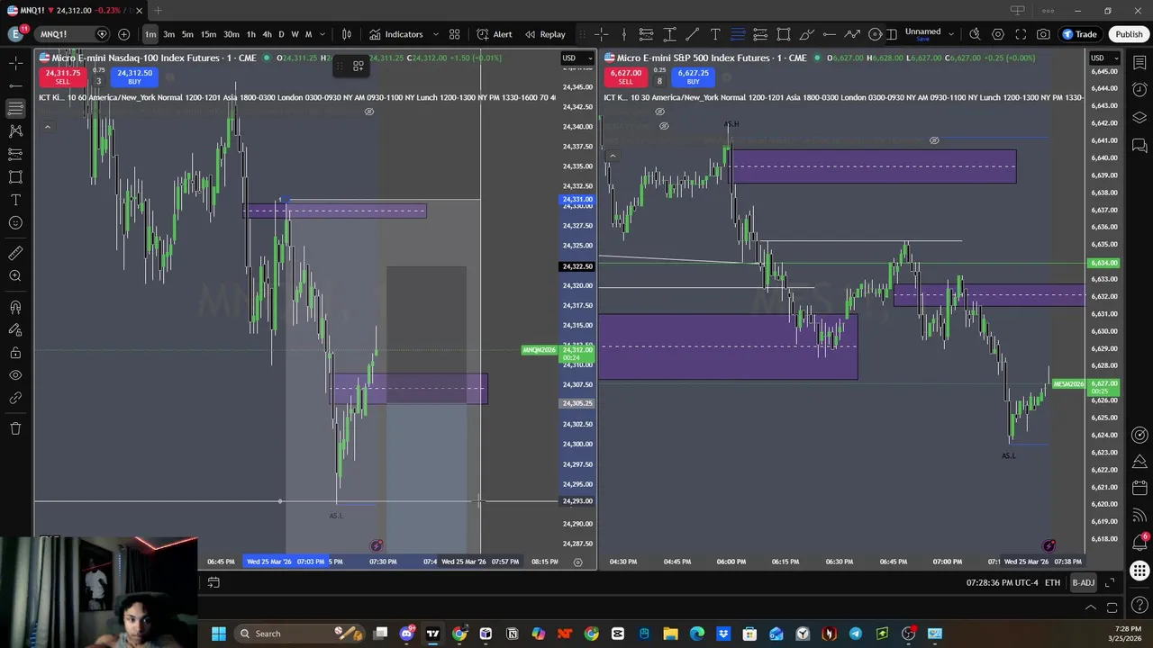1153x648 pixels.
Task: Expand the favorite indicators dropdown arrow
Action: click(x=435, y=34)
